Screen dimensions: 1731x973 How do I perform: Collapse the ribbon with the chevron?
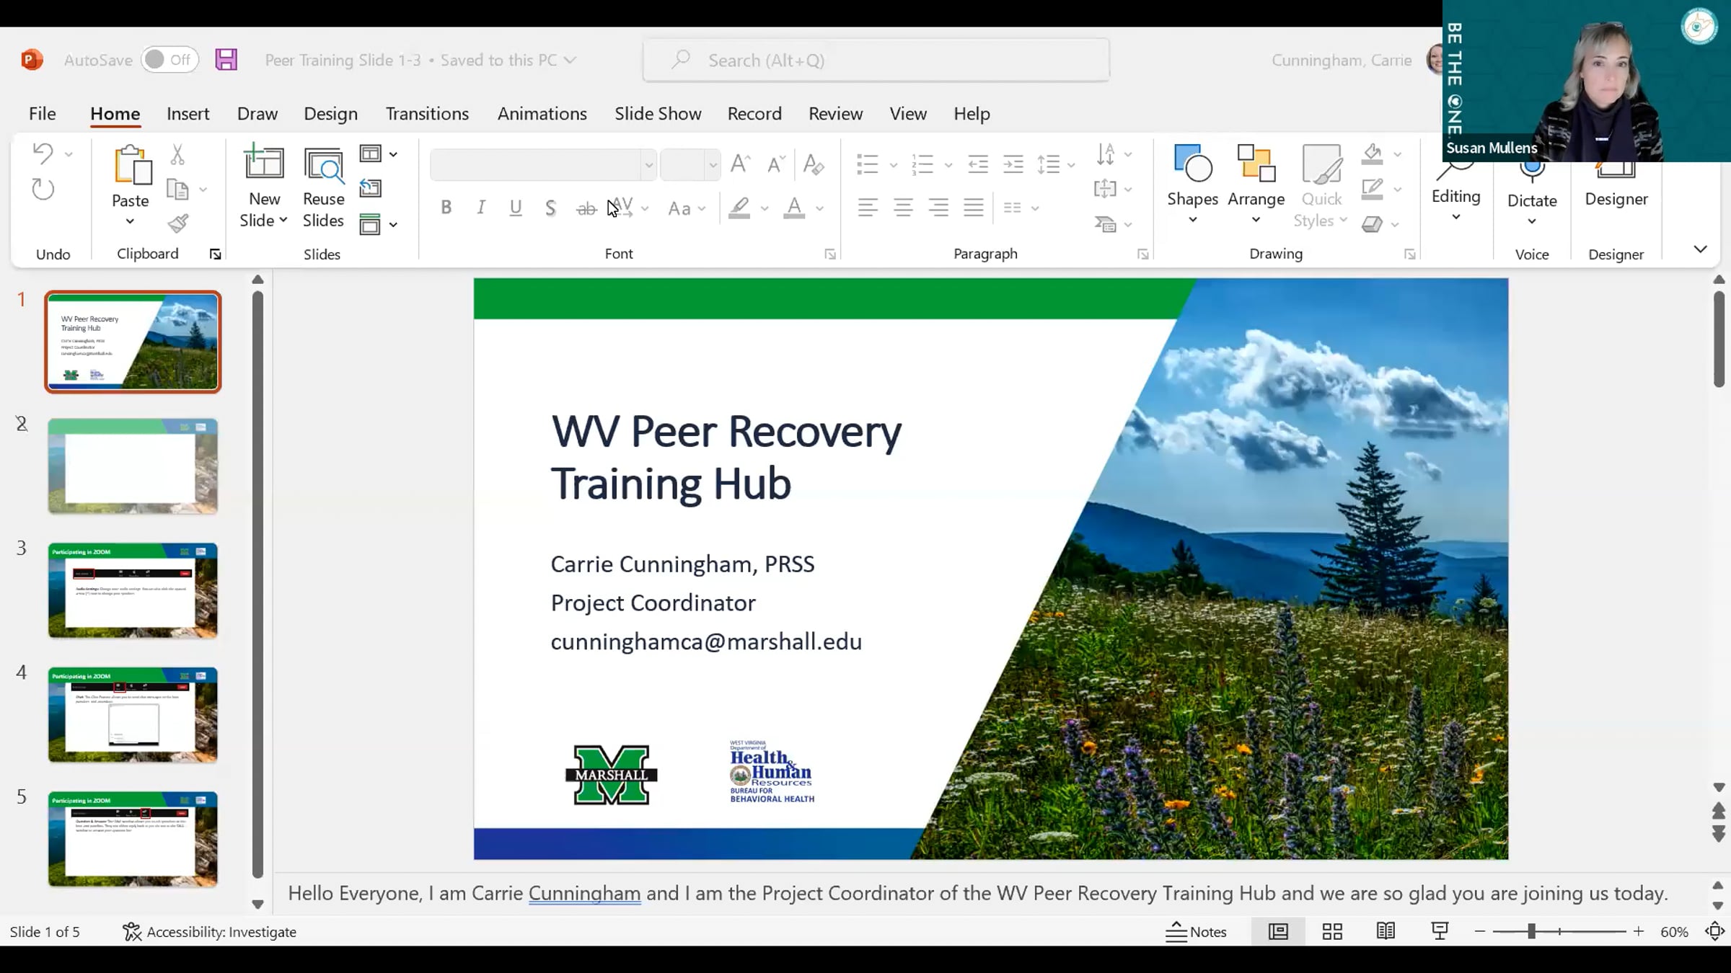1700,249
